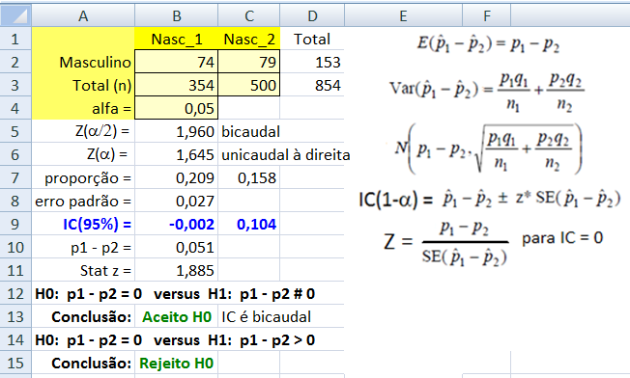The height and width of the screenshot is (378, 630).
Task: Select row 15 header
Action: [x=15, y=364]
